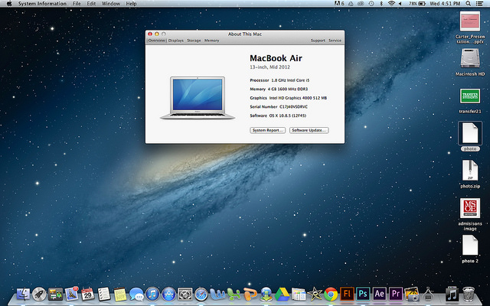Open Messages speech bubble icon
This screenshot has width=490, height=306.
136,294
